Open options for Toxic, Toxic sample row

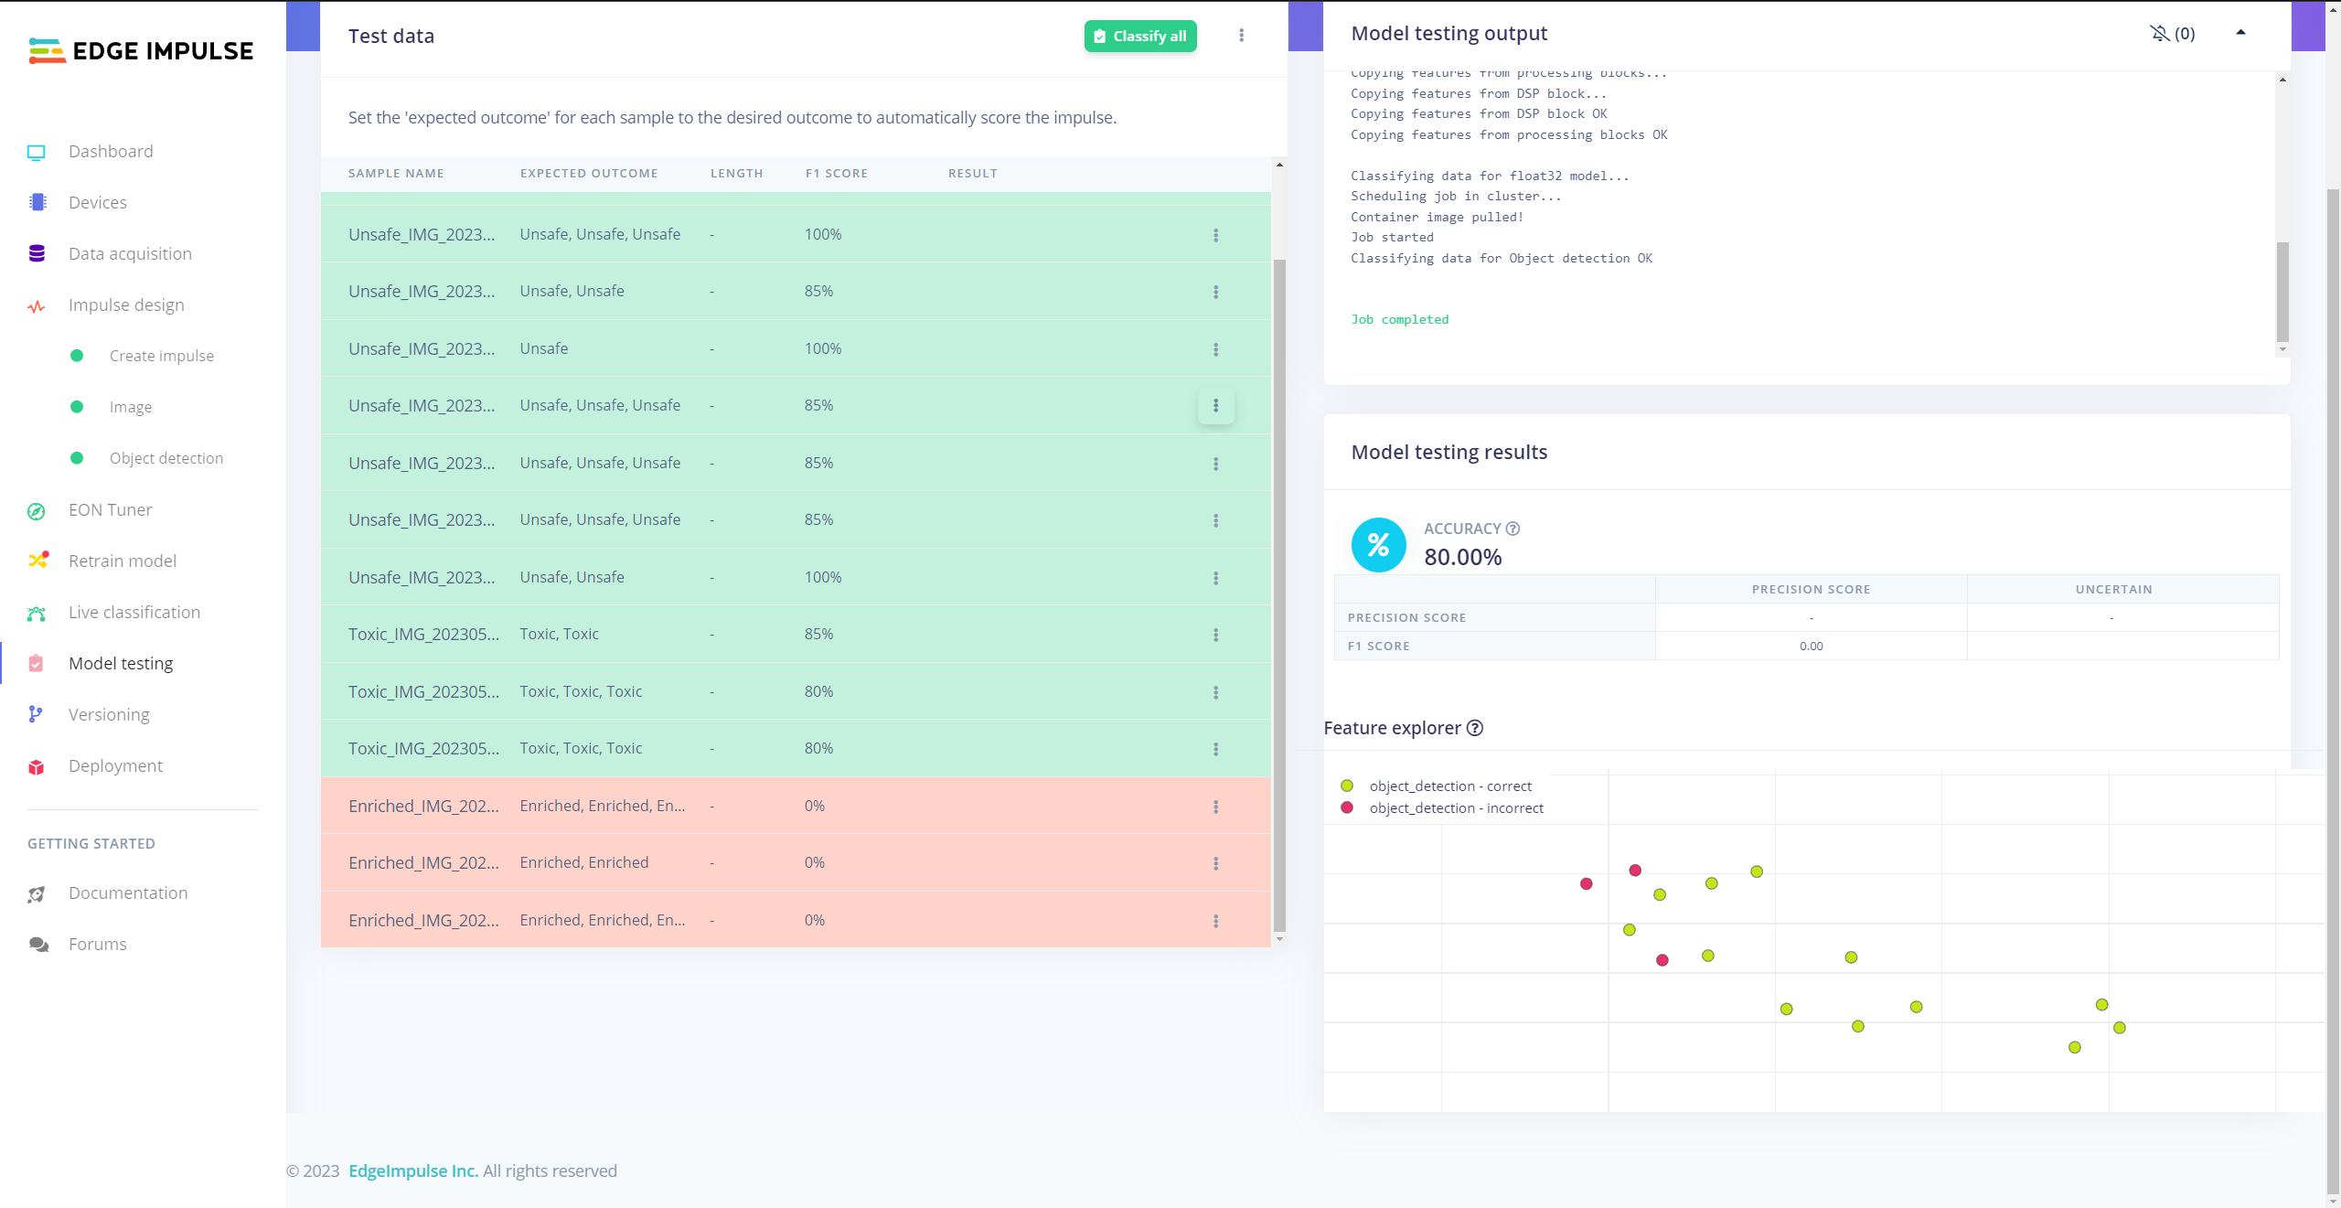click(x=1215, y=635)
